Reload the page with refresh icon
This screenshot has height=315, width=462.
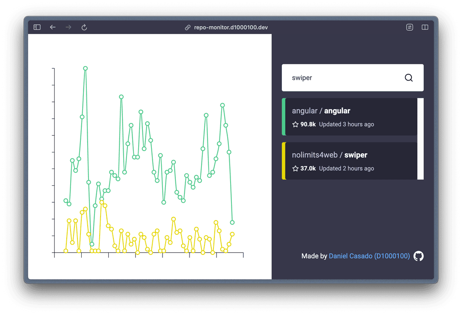[x=84, y=27]
